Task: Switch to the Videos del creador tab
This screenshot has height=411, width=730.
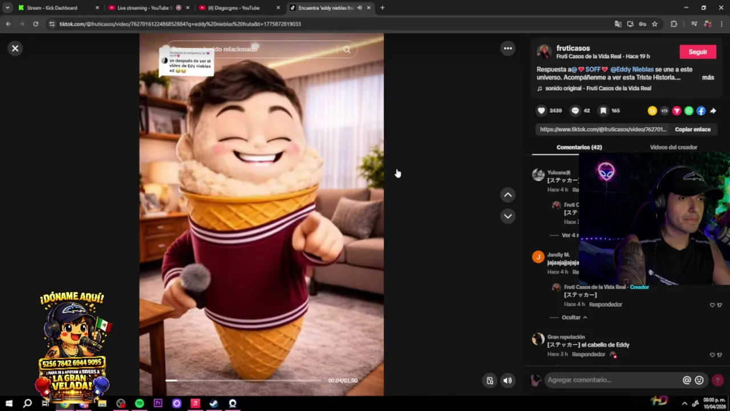Action: [x=674, y=147]
